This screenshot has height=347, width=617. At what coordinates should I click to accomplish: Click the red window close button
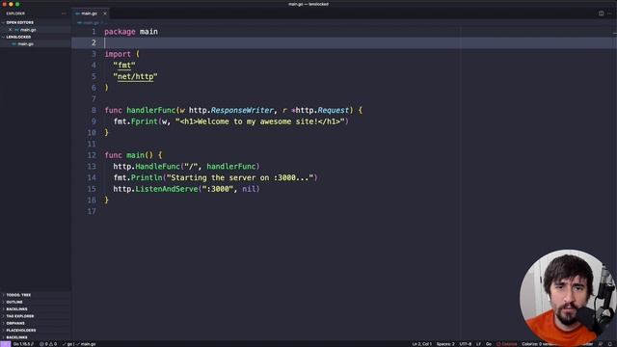click(4, 4)
